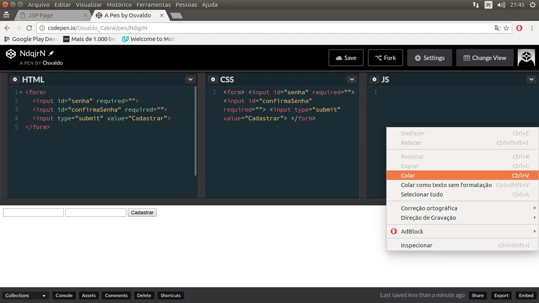The image size is (539, 303).
Task: Click the user avatar in header
Action: (526, 58)
